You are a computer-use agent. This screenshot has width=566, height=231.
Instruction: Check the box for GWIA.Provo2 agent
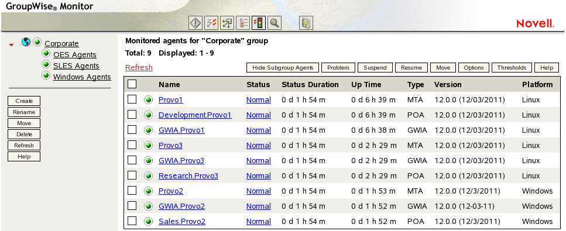(x=132, y=205)
